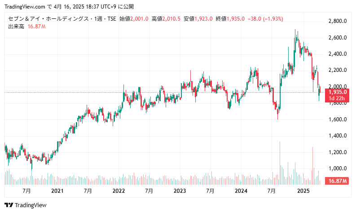Click the TradingView wordmark next to logo

(31, 205)
